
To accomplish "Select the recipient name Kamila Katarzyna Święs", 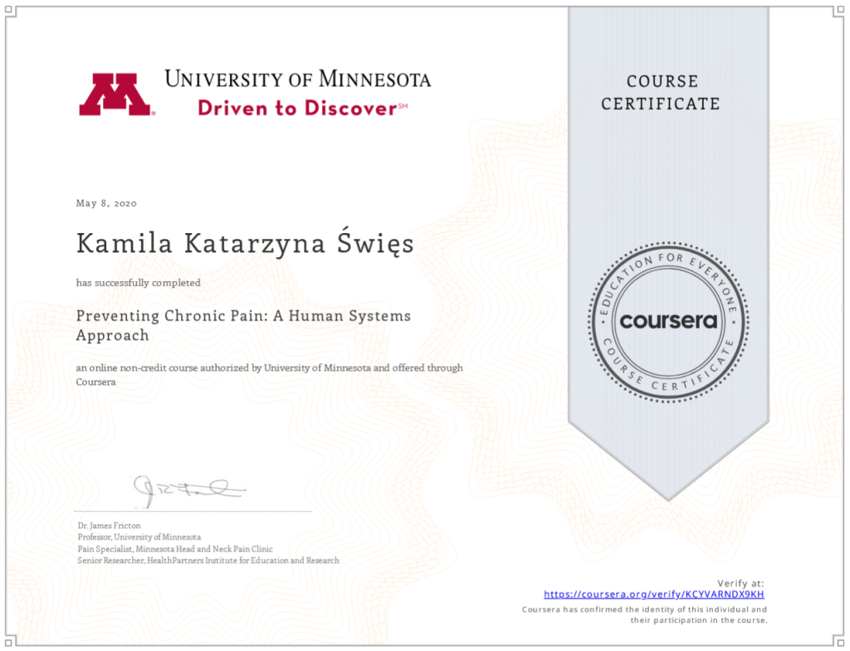I will pyautogui.click(x=244, y=244).
